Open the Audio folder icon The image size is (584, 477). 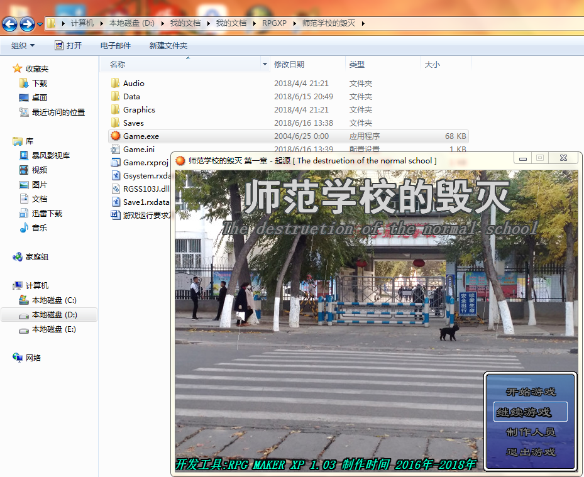[116, 83]
